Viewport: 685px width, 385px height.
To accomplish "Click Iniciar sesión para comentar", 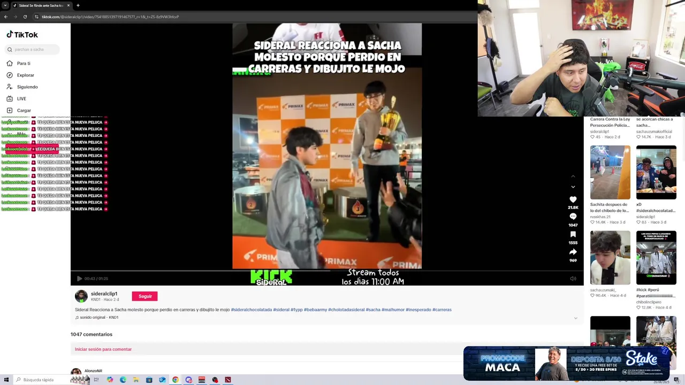I will 103,349.
